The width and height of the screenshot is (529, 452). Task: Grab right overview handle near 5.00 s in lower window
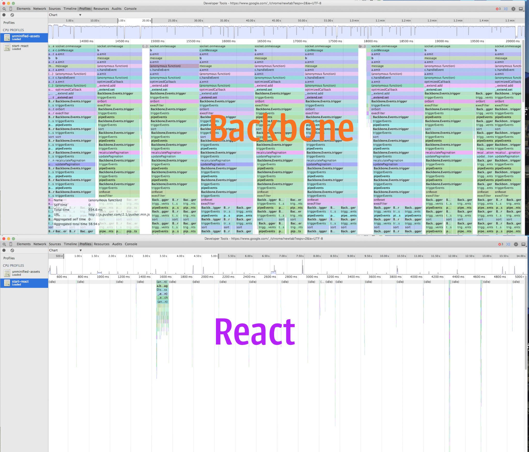coord(219,256)
